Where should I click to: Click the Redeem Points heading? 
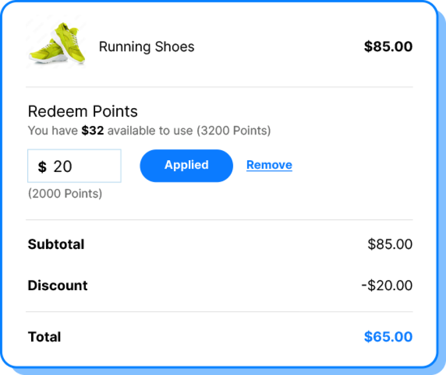(82, 112)
